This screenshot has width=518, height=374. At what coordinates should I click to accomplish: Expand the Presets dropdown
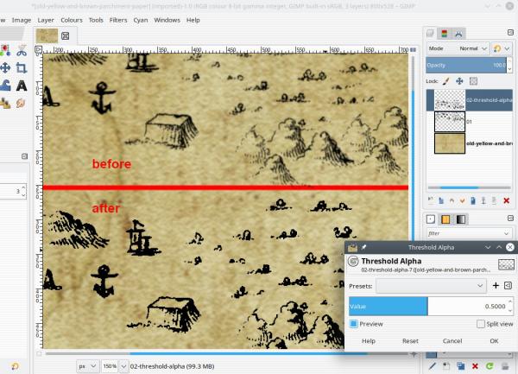431,286
